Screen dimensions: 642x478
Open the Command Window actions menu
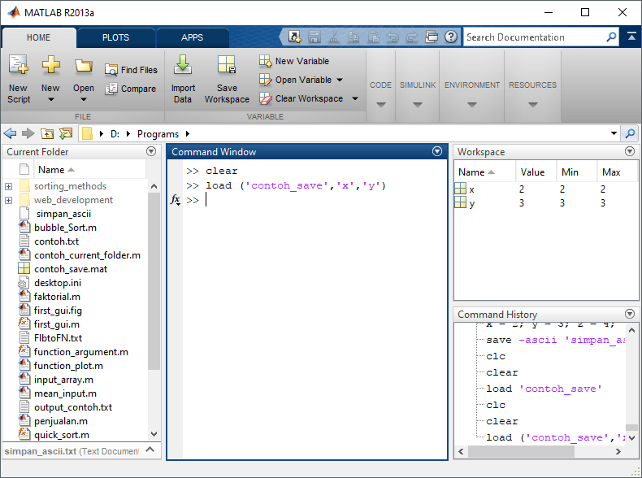coord(437,151)
